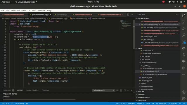The width and height of the screenshot is (187, 105).
Task: Open the Help menu
Action: click(49, 10)
